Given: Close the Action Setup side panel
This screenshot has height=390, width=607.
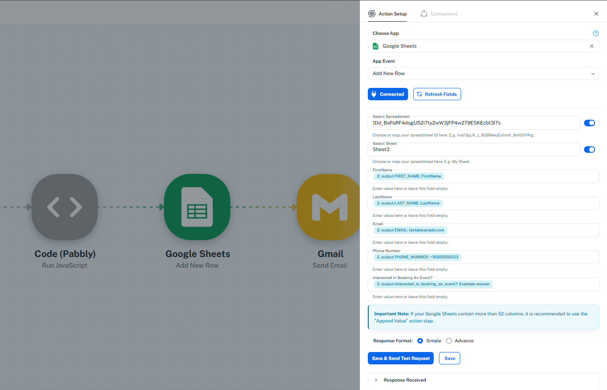Looking at the screenshot, I should click(x=596, y=14).
